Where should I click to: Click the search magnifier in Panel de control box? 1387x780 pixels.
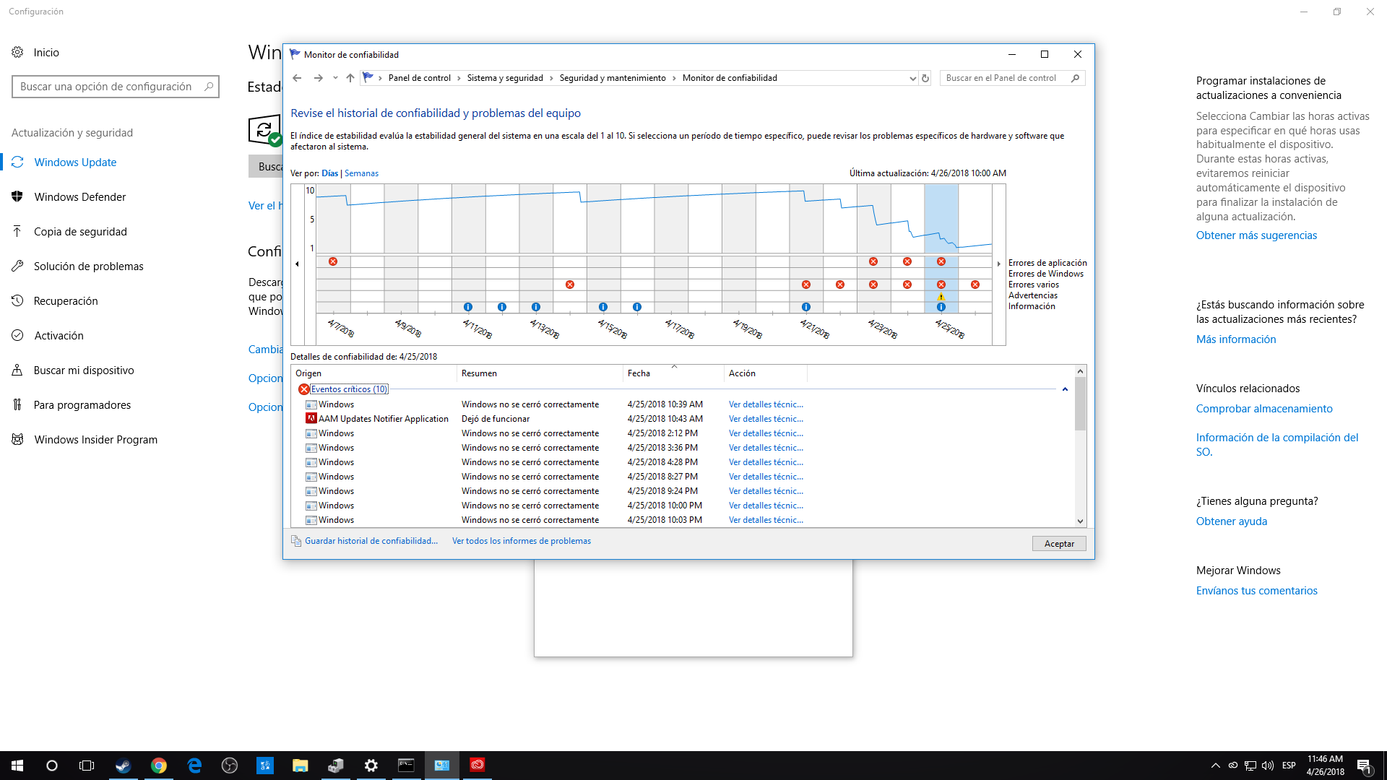click(x=1075, y=78)
